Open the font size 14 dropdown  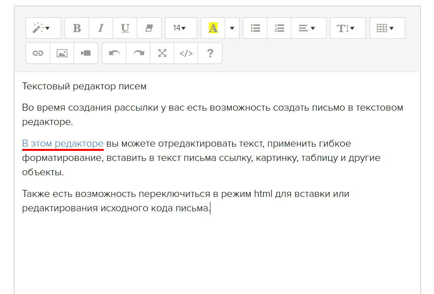tap(181, 28)
